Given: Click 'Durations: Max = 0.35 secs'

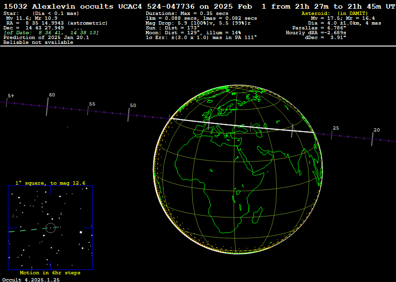Looking at the screenshot, I should click(187, 13).
